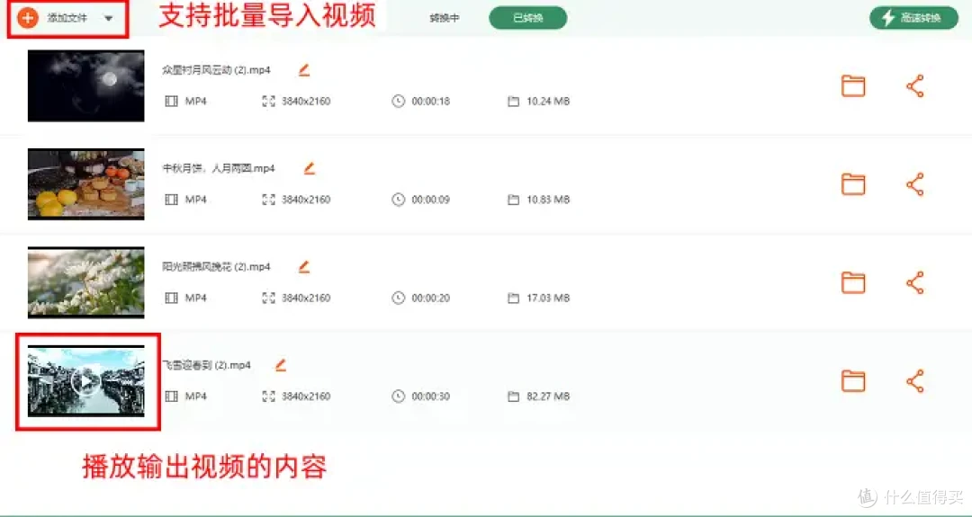
Task: Click 3840x2160 resolution in the 00:00:18 row
Action: click(x=306, y=101)
